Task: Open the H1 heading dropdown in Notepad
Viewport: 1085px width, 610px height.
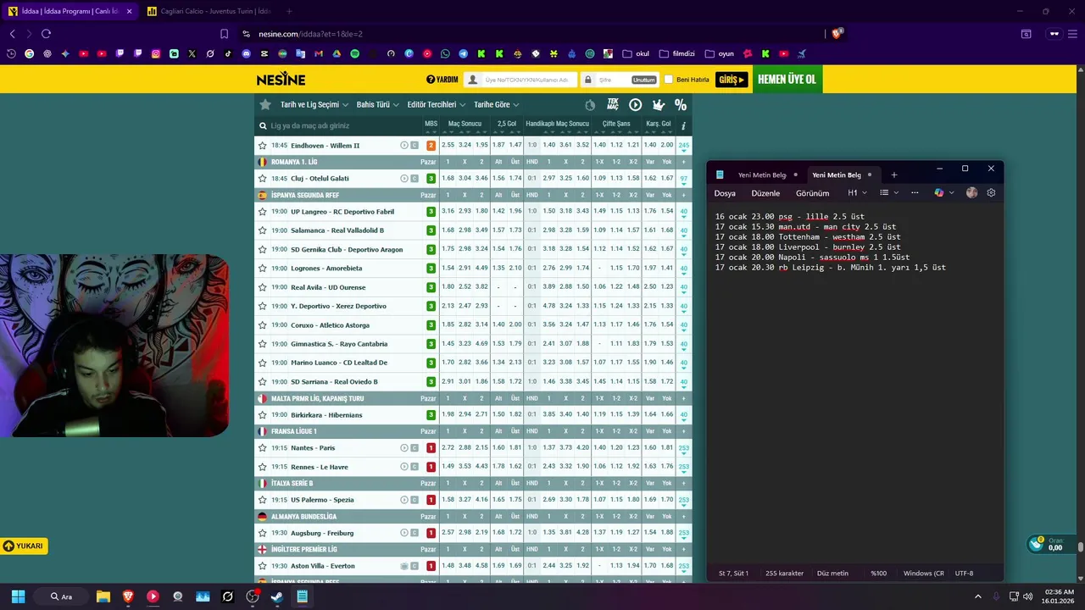Action: tap(857, 193)
